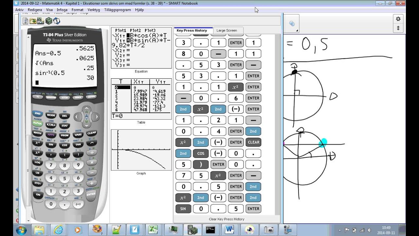Open the Verktyg menu
This screenshot has width=419, height=236.
(94, 10)
